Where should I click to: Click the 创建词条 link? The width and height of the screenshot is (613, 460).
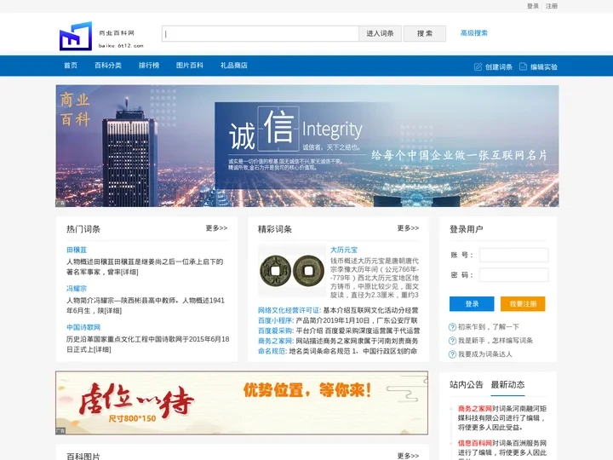tap(498, 67)
